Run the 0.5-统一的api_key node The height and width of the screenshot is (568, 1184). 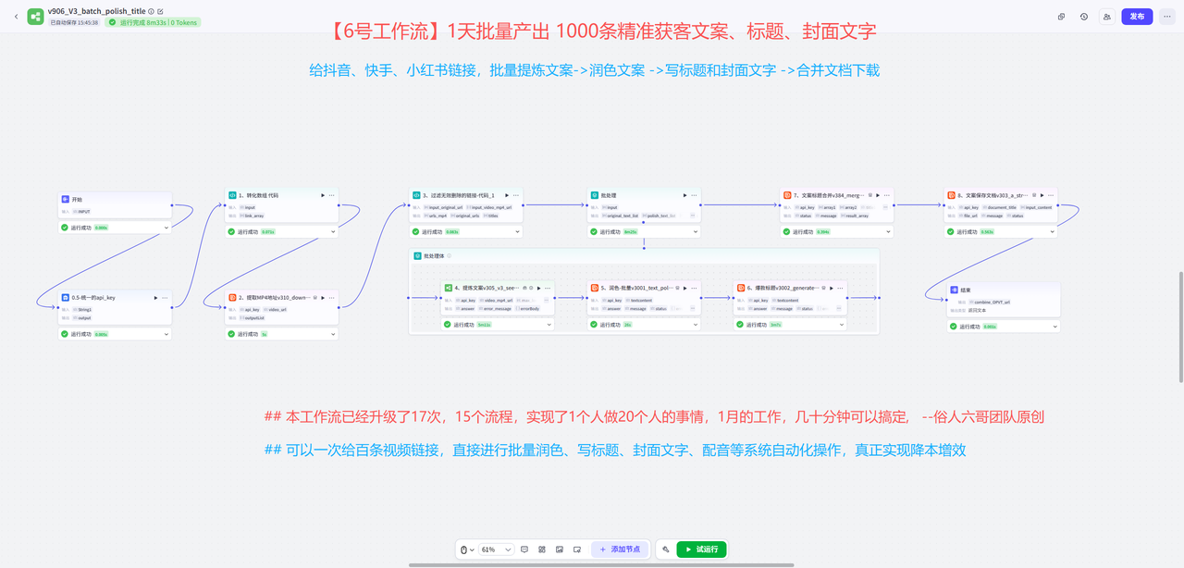[x=156, y=298]
